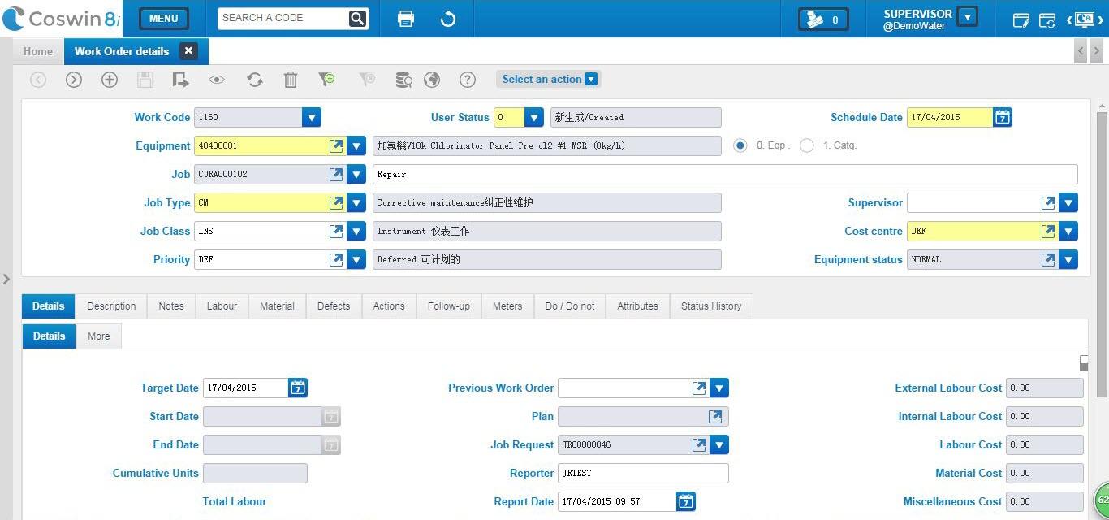Click the 'Corrective maintenance' job type description
This screenshot has height=520, width=1109.
pyautogui.click(x=546, y=203)
